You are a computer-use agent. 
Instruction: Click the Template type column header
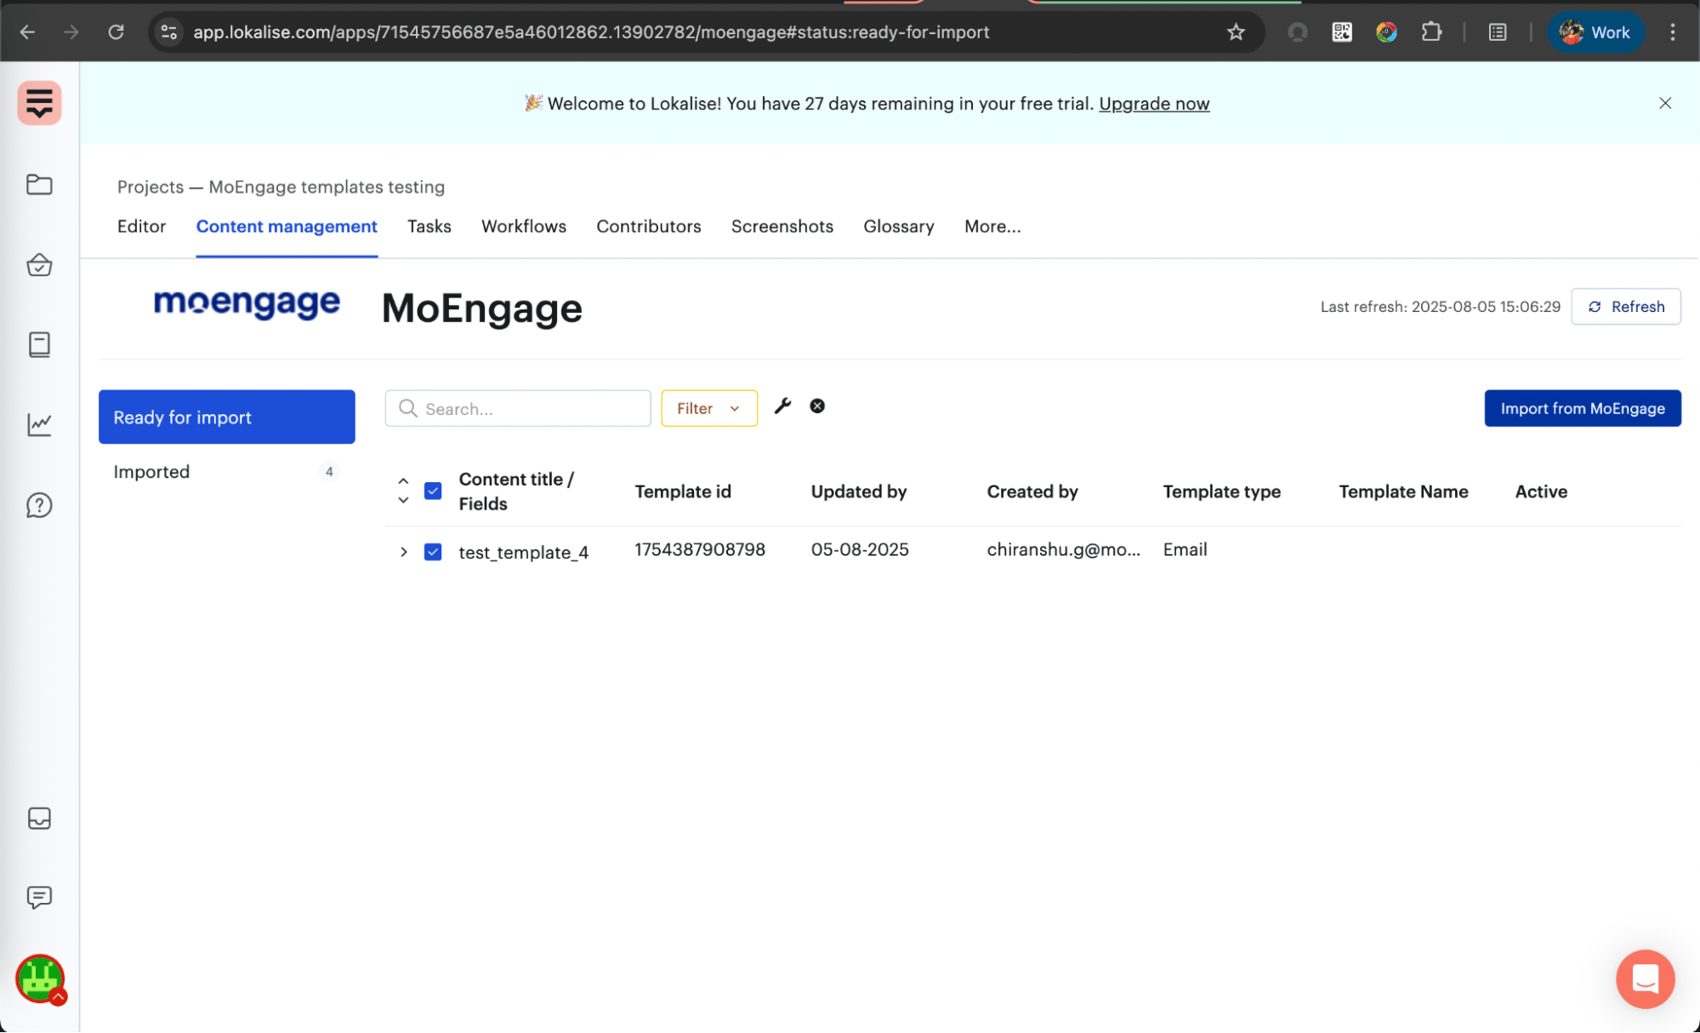1220,491
